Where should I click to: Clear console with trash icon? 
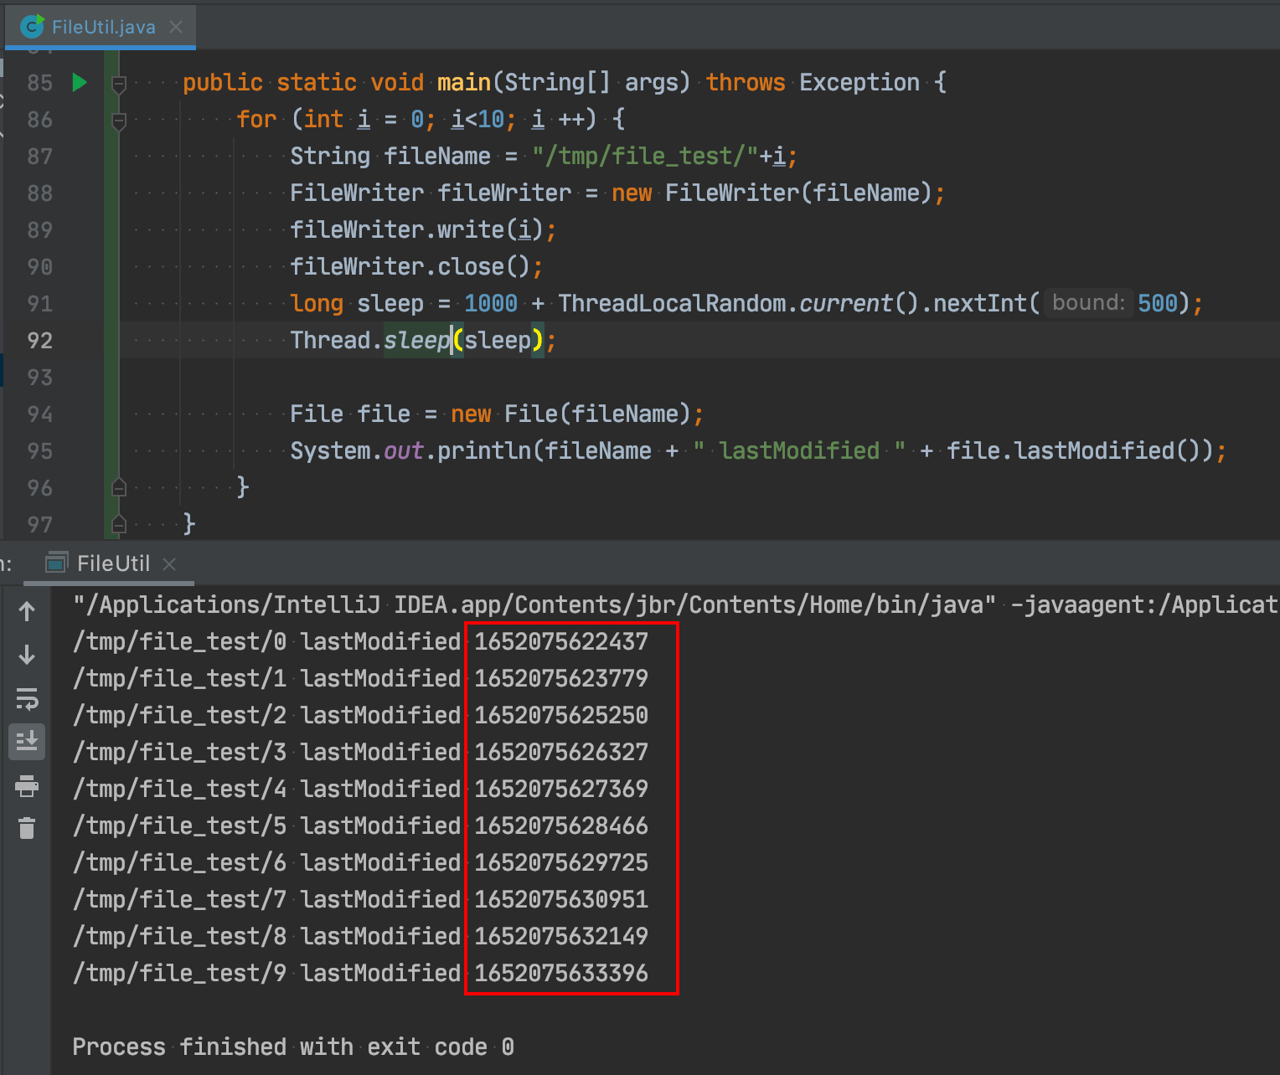tap(27, 828)
